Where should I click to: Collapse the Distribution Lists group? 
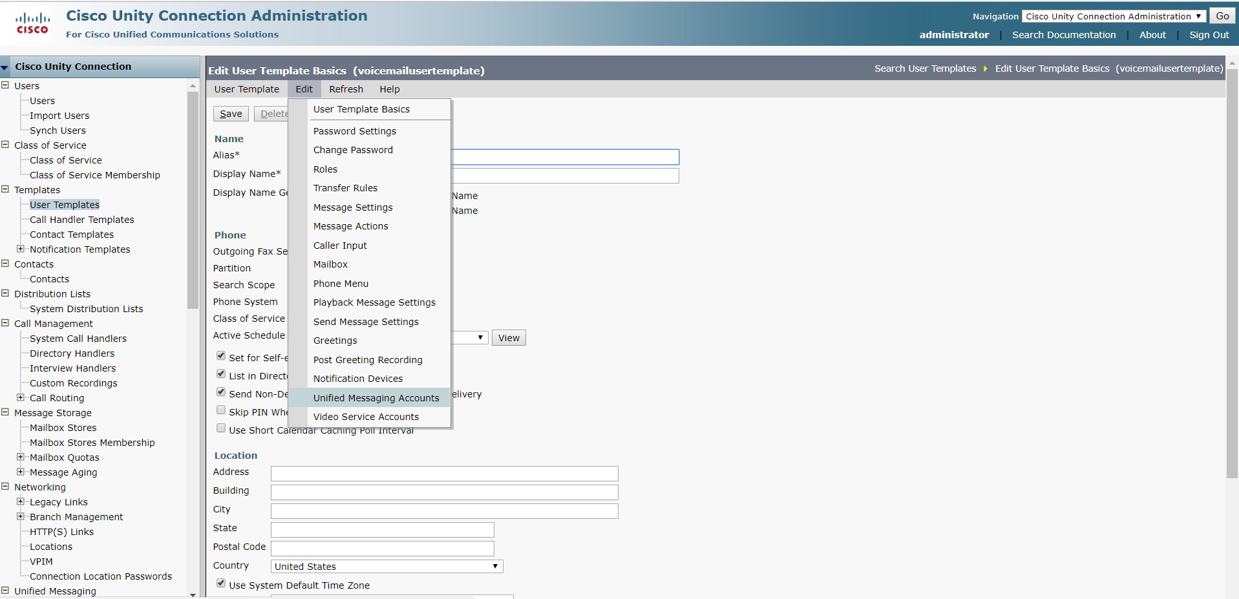[5, 293]
